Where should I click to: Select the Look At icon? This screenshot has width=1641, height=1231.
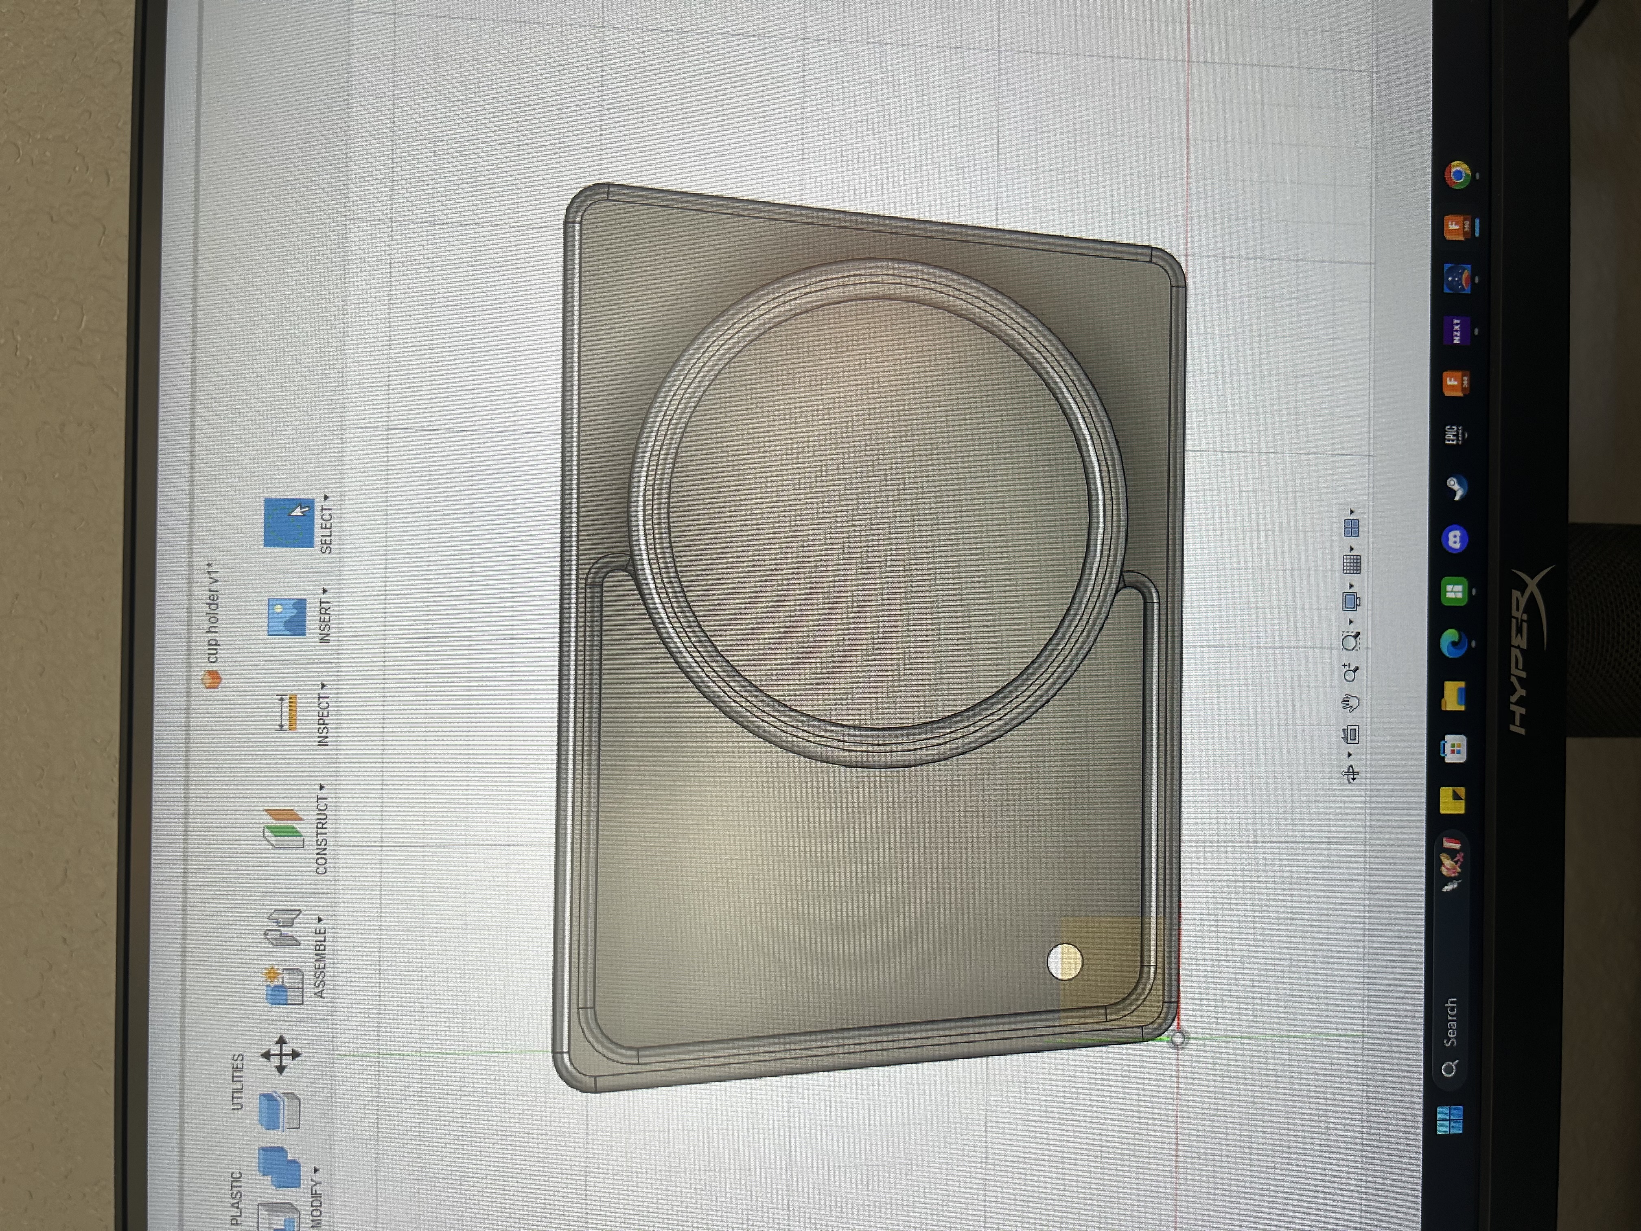coord(1351,735)
